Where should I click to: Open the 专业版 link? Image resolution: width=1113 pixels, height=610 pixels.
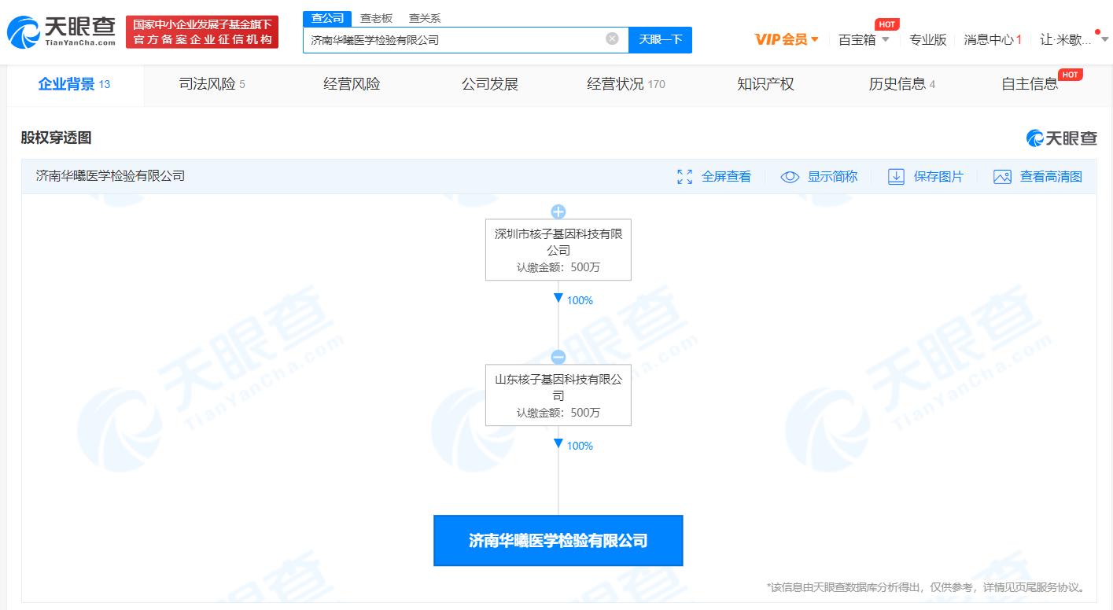coord(928,39)
